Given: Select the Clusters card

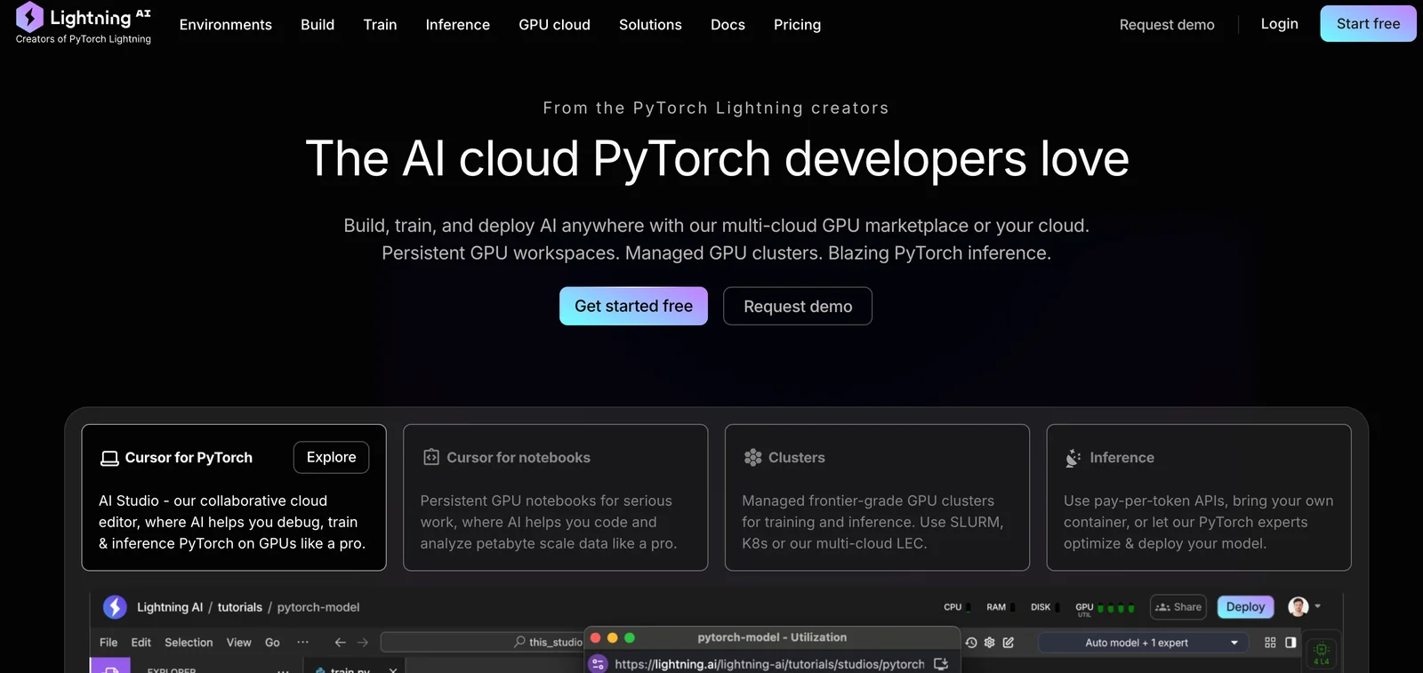Looking at the screenshot, I should pos(877,497).
